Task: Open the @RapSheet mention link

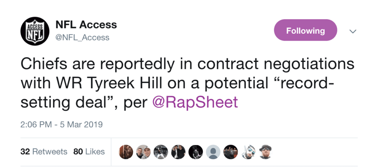Action: click(x=195, y=102)
